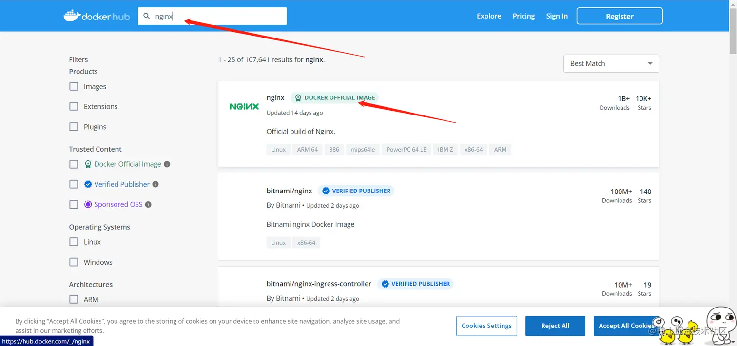Image resolution: width=737 pixels, height=346 pixels.
Task: Check the Linux operating system checkbox
Action: (74, 242)
